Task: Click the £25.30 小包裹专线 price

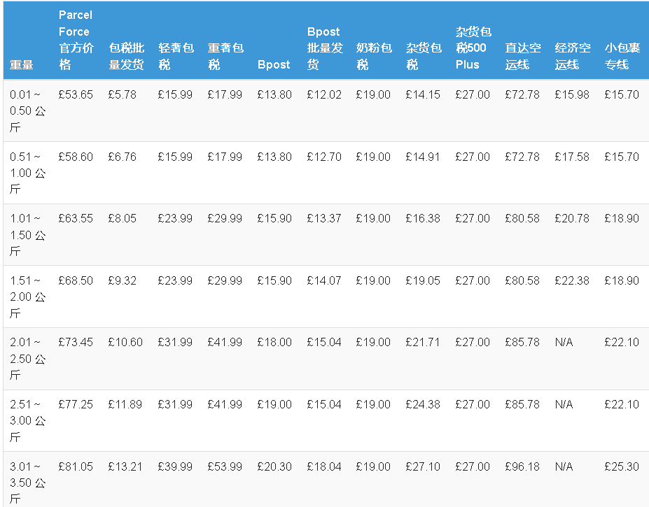Action: (x=622, y=466)
